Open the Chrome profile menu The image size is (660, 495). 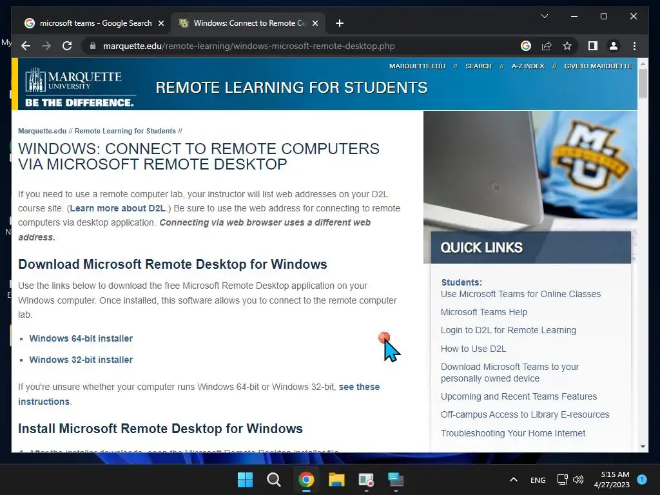[614, 46]
